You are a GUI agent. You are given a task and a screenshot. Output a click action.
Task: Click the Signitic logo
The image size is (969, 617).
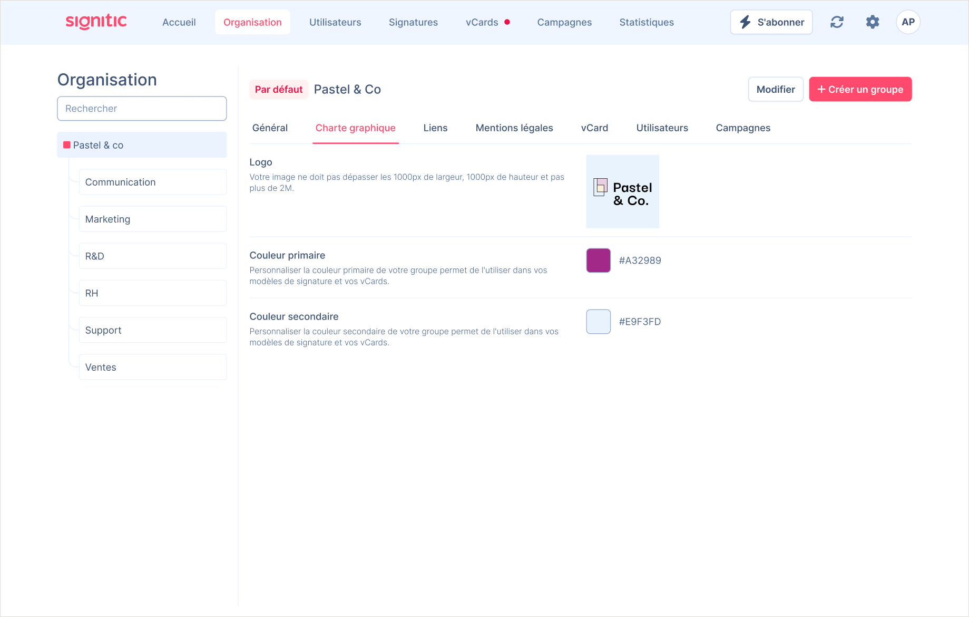click(96, 22)
